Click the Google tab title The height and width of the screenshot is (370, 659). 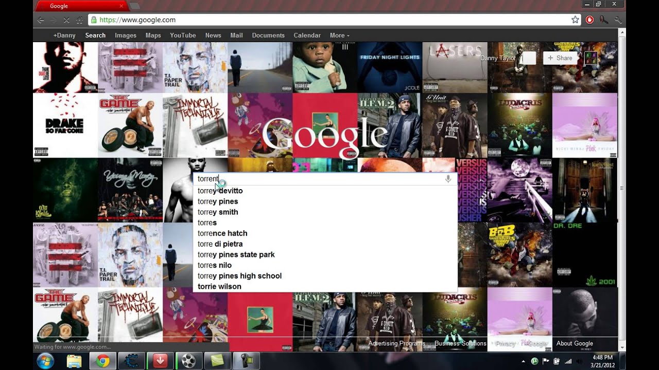click(59, 6)
